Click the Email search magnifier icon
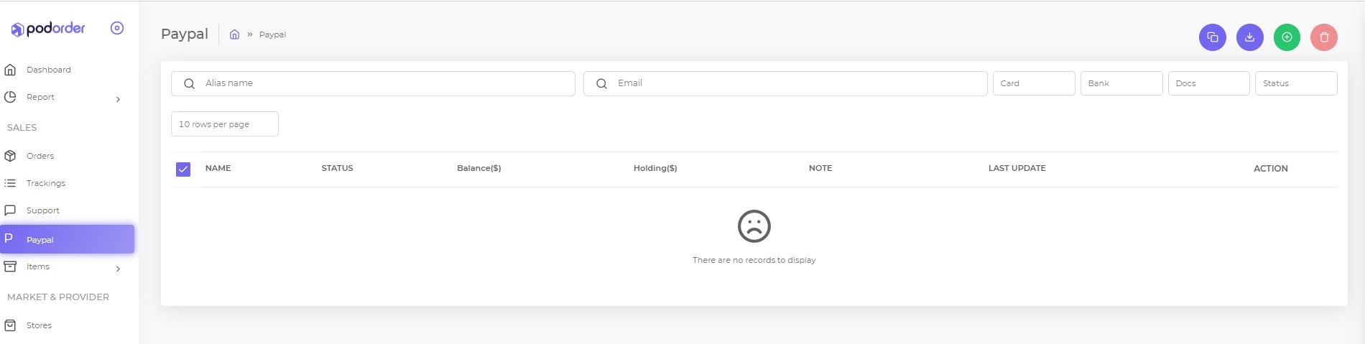The height and width of the screenshot is (344, 1365). (x=602, y=83)
